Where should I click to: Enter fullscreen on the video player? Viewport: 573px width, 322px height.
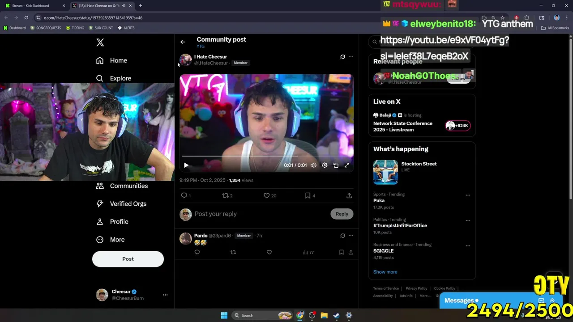[347, 165]
